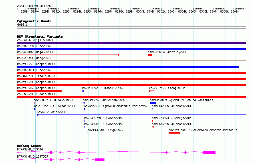The width and height of the screenshot is (254, 163).
Task: Click the nsv949784 (Dogan2014) label
Action: point(35,52)
